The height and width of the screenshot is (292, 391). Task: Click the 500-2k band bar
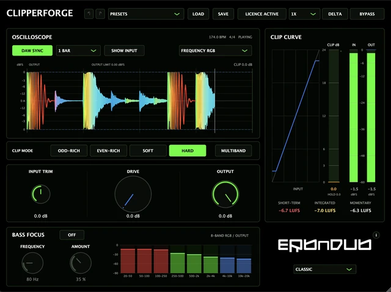[x=194, y=263]
